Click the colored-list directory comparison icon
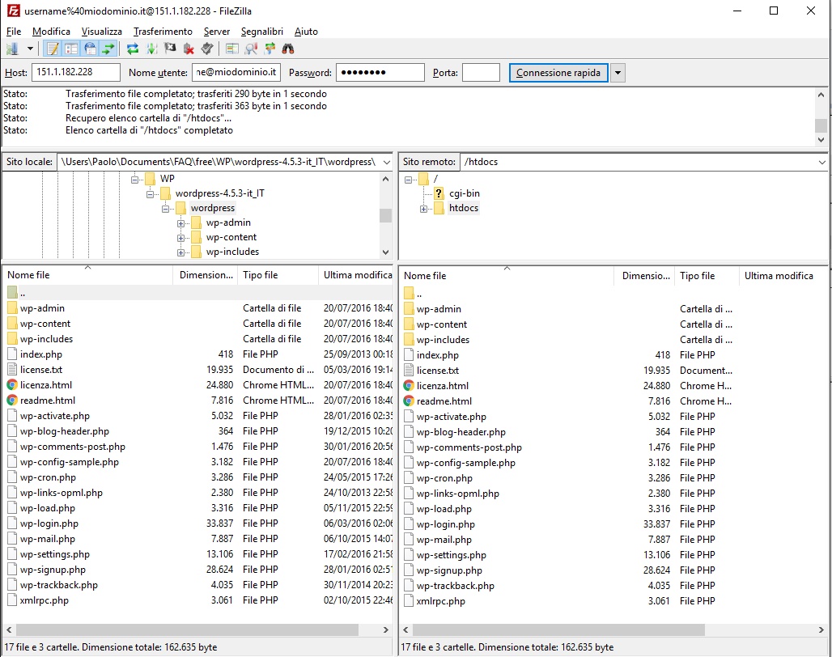 pyautogui.click(x=232, y=49)
